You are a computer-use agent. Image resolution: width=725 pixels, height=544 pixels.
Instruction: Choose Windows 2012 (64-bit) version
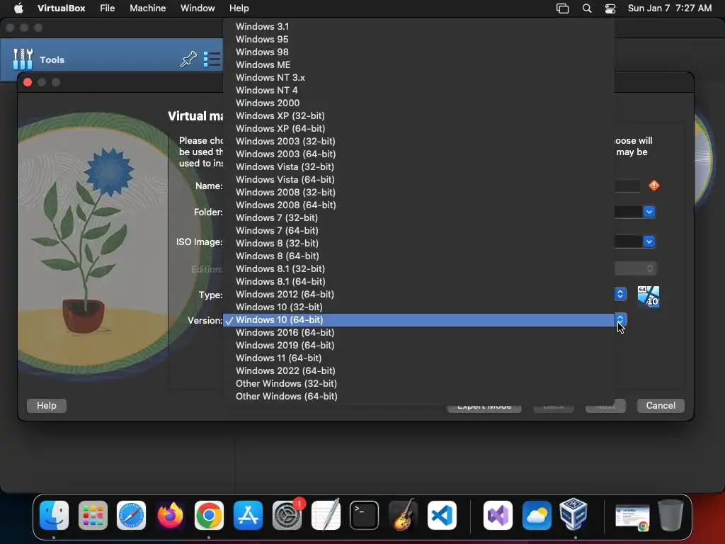click(419, 294)
